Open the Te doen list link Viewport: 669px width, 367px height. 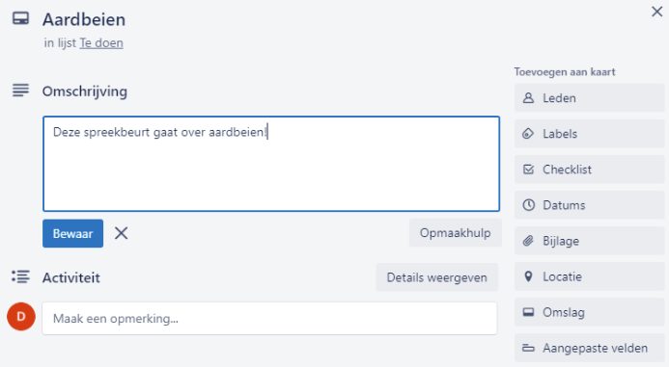pos(101,43)
